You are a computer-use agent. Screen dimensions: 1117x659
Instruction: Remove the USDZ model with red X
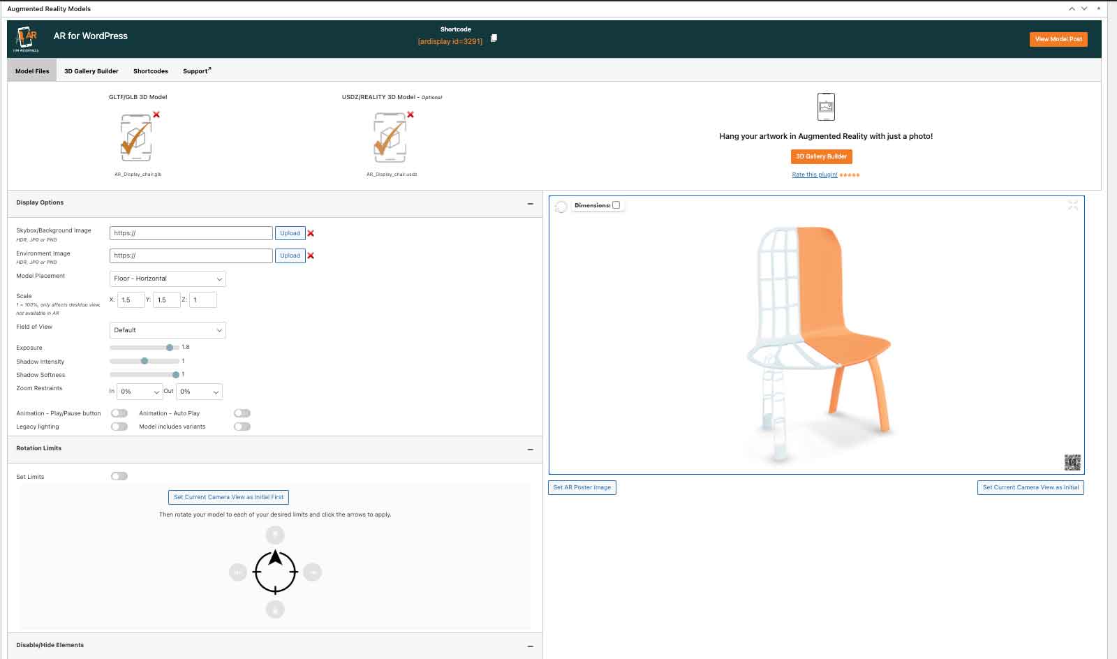(410, 114)
